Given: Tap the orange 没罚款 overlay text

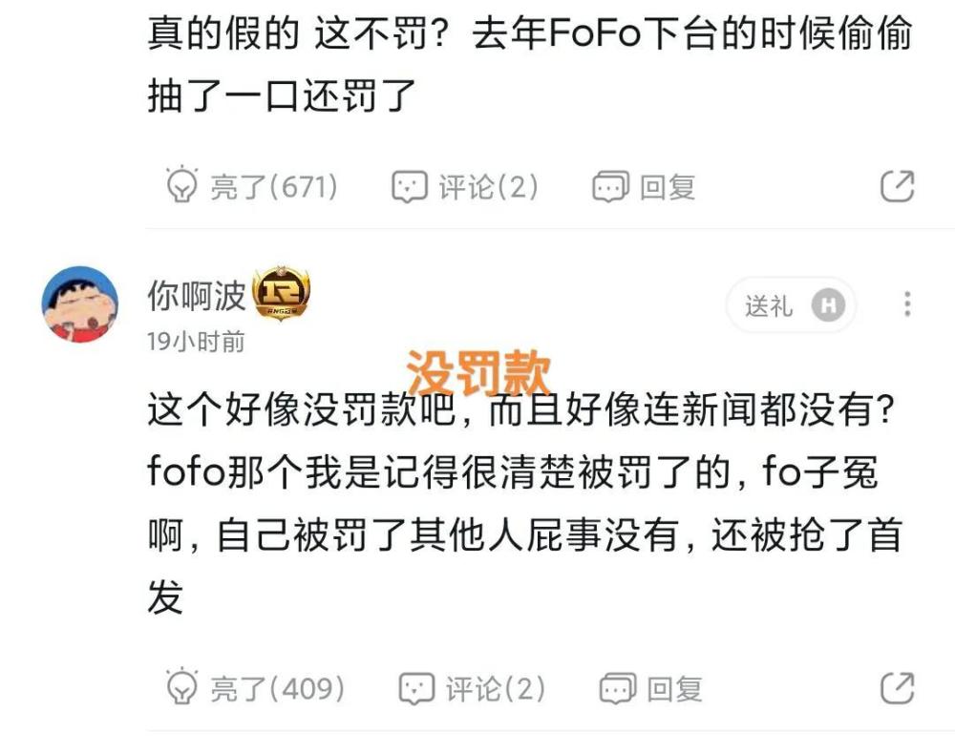Looking at the screenshot, I should [478, 372].
